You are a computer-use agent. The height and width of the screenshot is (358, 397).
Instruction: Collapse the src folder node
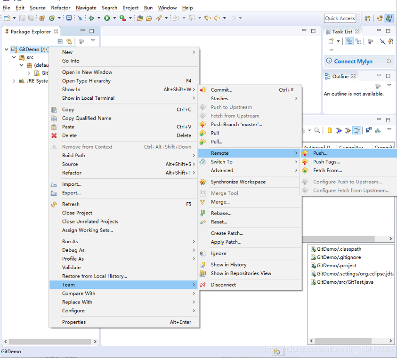(14, 57)
